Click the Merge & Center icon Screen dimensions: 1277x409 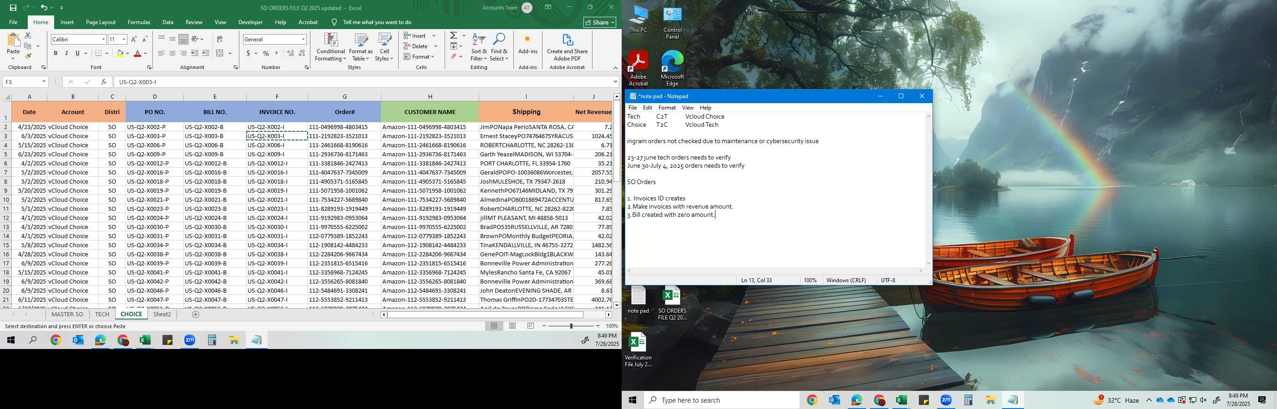220,53
